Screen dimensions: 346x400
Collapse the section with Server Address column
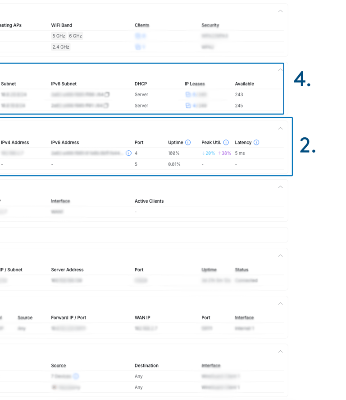point(280,256)
